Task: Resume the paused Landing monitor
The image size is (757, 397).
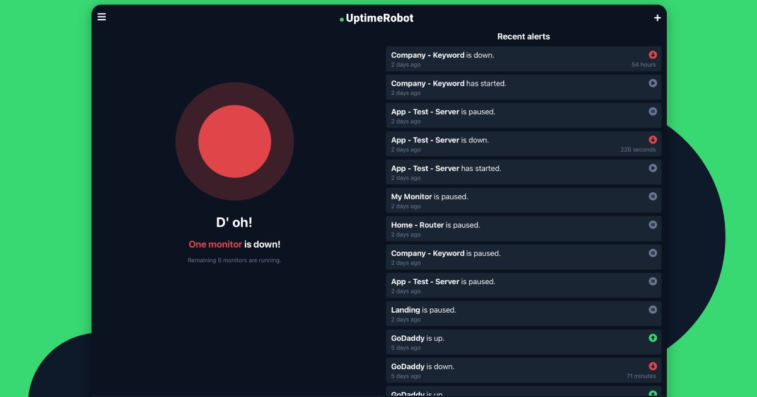Action: [x=653, y=309]
